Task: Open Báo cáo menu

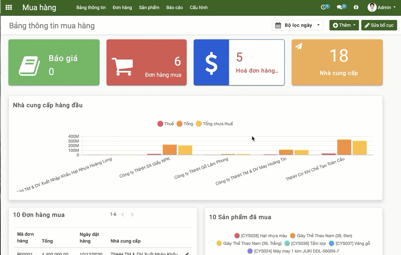Action: pos(174,7)
